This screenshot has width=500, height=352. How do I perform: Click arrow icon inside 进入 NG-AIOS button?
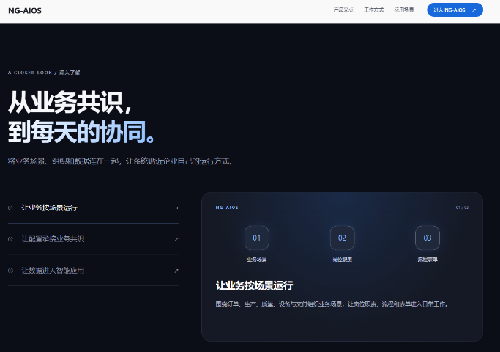pyautogui.click(x=474, y=10)
